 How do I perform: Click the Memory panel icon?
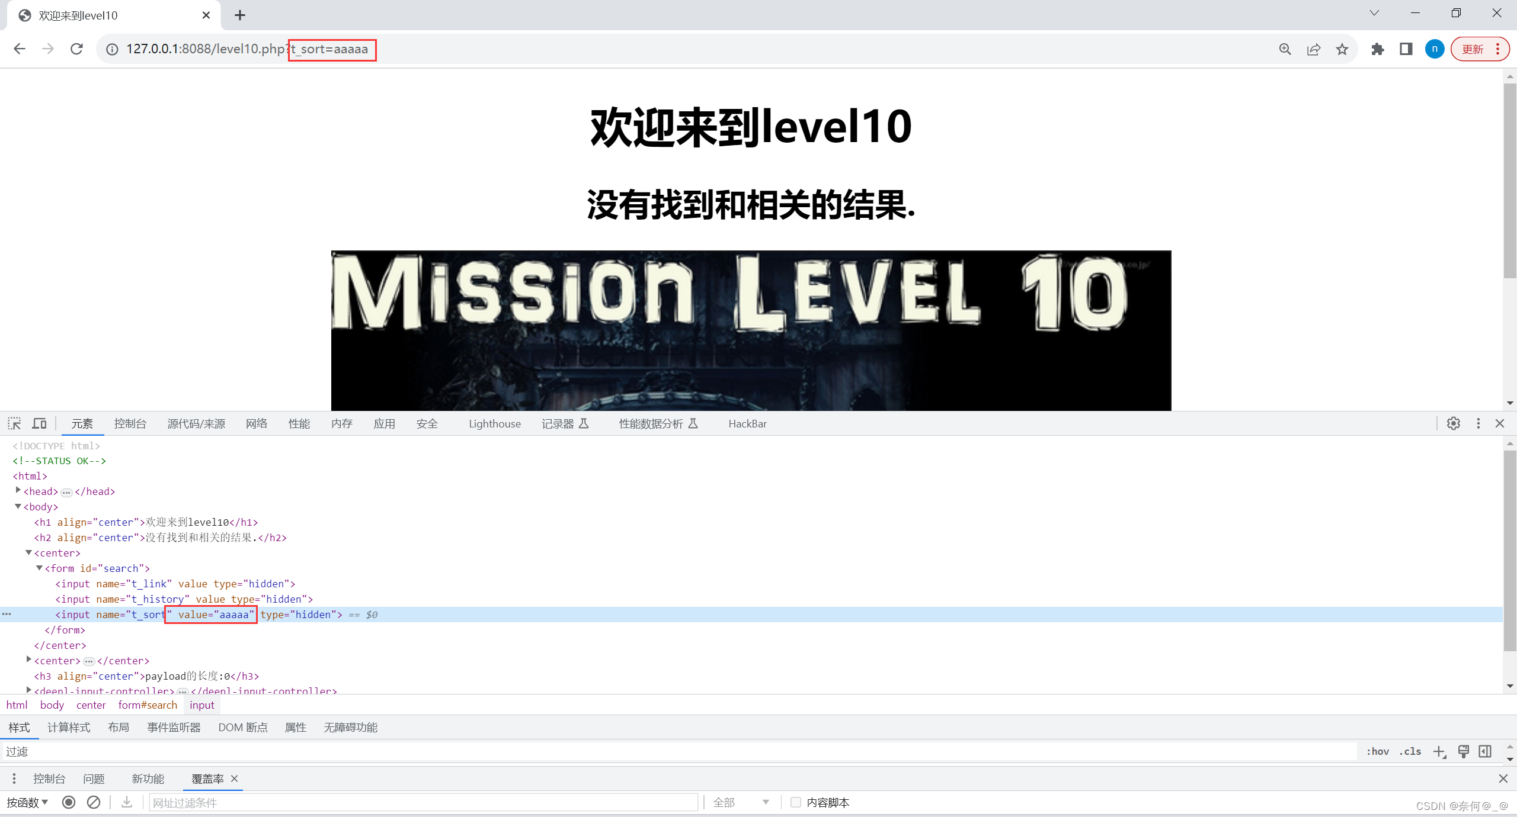coord(341,423)
